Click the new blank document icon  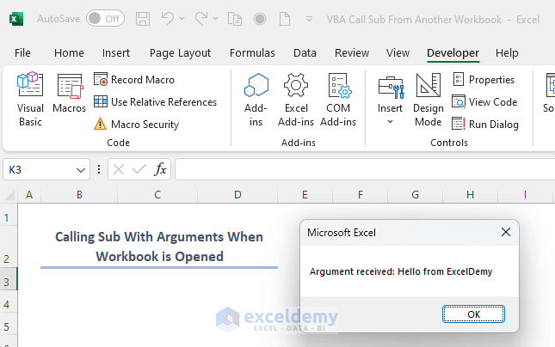[x=285, y=19]
